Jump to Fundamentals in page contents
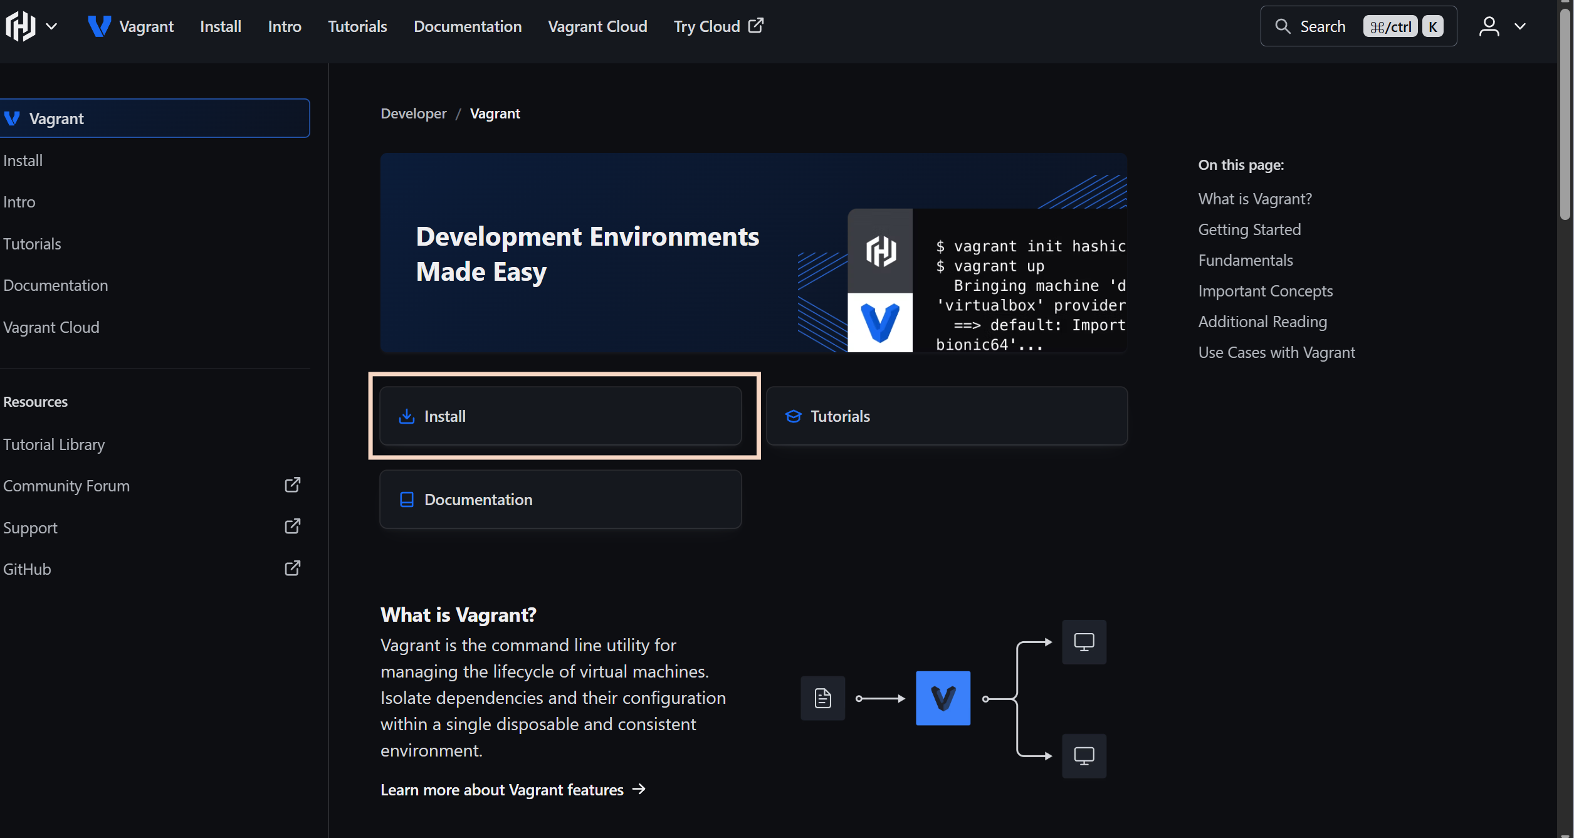1574x838 pixels. pyautogui.click(x=1246, y=260)
